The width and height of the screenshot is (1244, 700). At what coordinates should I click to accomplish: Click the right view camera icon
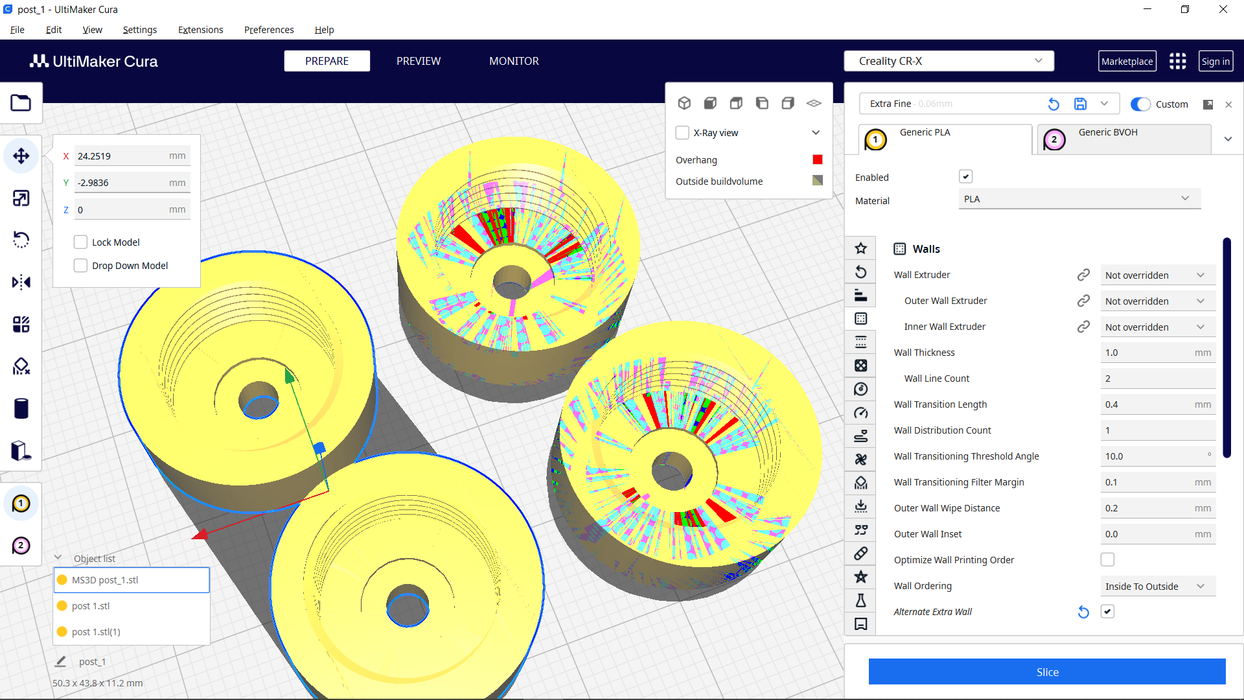coord(788,103)
